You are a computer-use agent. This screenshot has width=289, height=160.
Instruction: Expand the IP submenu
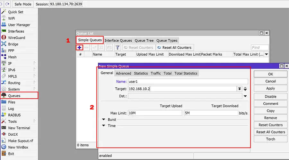click(35, 63)
